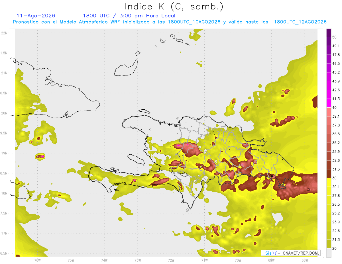Image resolution: width=342 pixels, height=264 pixels.
Task: Pick the bright yellow swatch between 29.1 and 30
Action: tap(329, 182)
